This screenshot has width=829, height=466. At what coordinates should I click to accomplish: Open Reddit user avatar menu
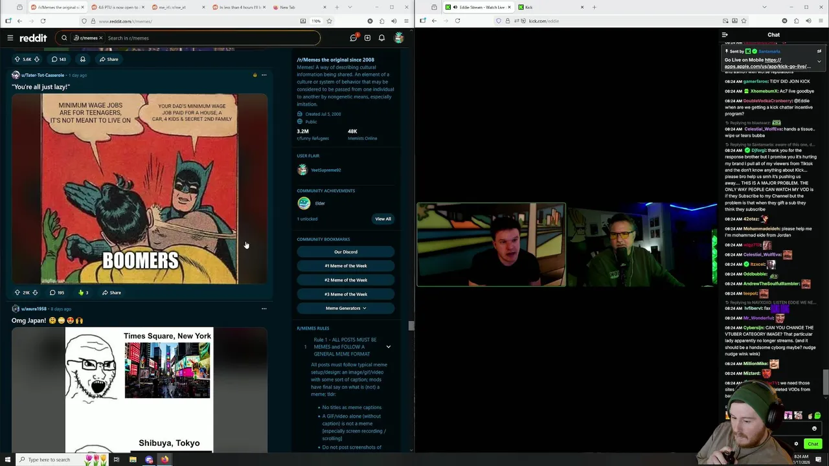click(398, 38)
